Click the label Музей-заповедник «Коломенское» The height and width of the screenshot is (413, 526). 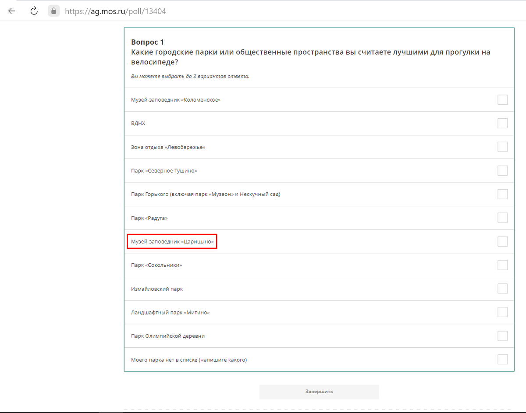[x=176, y=100]
